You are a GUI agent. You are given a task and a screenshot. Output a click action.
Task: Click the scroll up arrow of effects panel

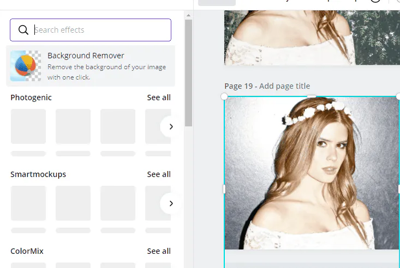coord(188,16)
